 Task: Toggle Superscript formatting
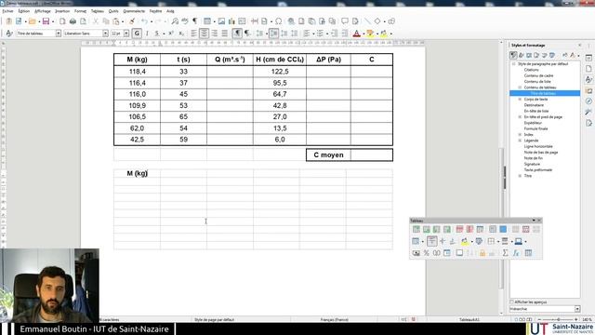(171, 33)
